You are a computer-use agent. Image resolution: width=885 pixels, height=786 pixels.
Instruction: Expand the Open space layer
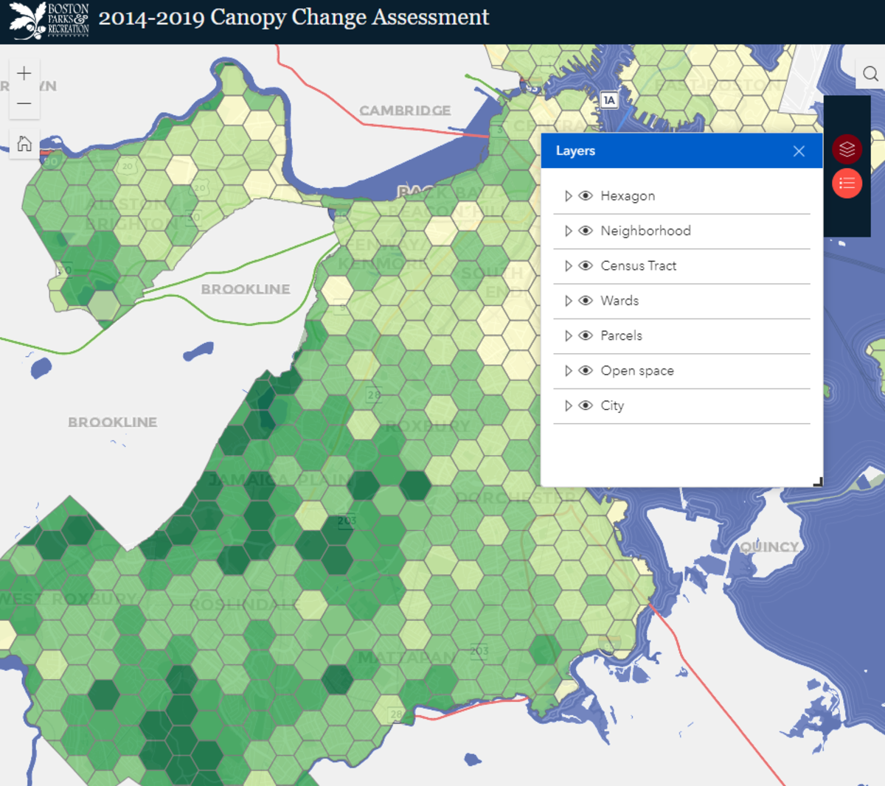click(x=568, y=371)
